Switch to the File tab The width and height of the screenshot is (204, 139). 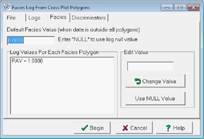coord(11,18)
